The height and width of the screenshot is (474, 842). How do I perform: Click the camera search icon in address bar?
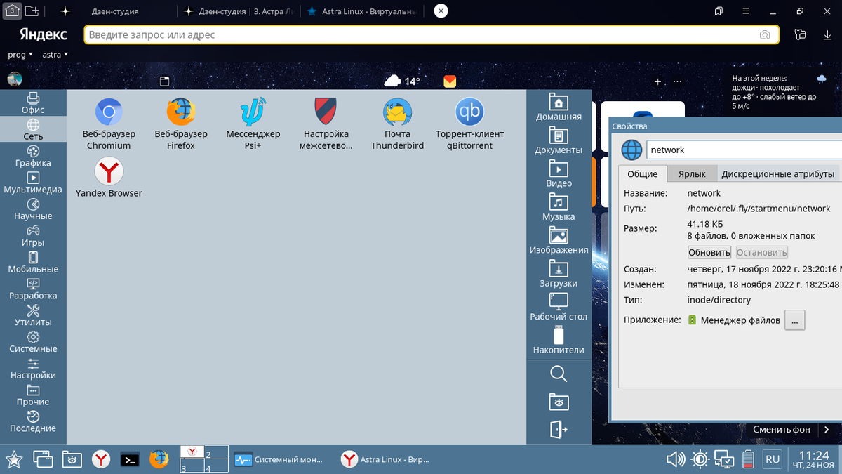[x=765, y=34]
